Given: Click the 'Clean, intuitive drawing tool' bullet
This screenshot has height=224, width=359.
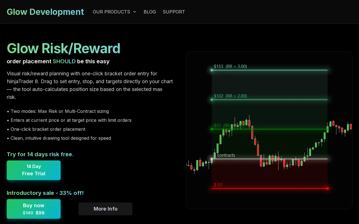Looking at the screenshot, I should [x=59, y=138].
